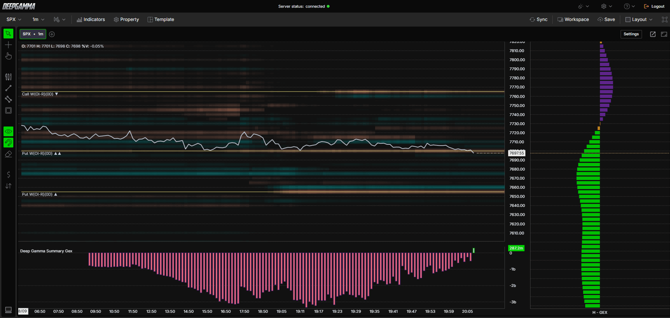670x318 pixels.
Task: Open the Property menu
Action: click(126, 20)
